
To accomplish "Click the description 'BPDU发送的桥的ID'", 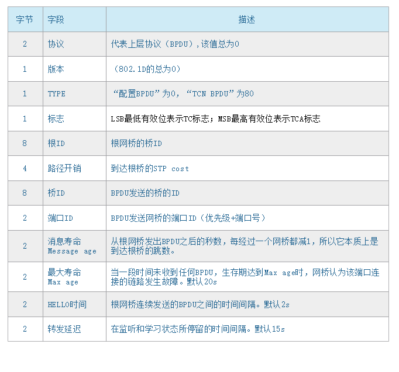I will (x=145, y=193).
